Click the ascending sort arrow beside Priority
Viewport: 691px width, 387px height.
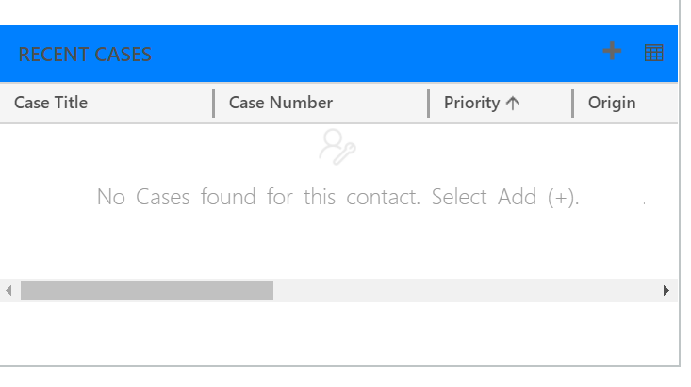513,104
